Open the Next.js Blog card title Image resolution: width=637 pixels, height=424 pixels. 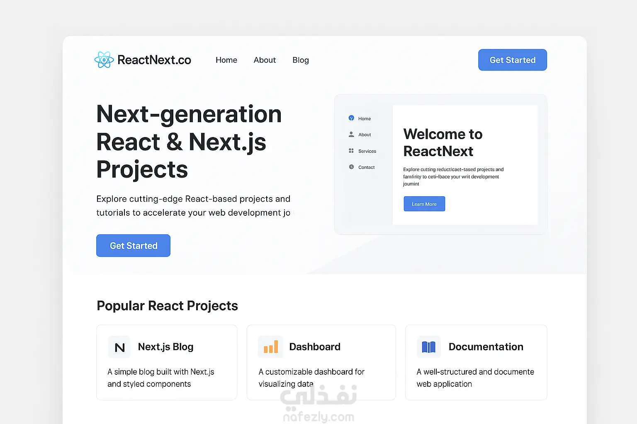[165, 347]
